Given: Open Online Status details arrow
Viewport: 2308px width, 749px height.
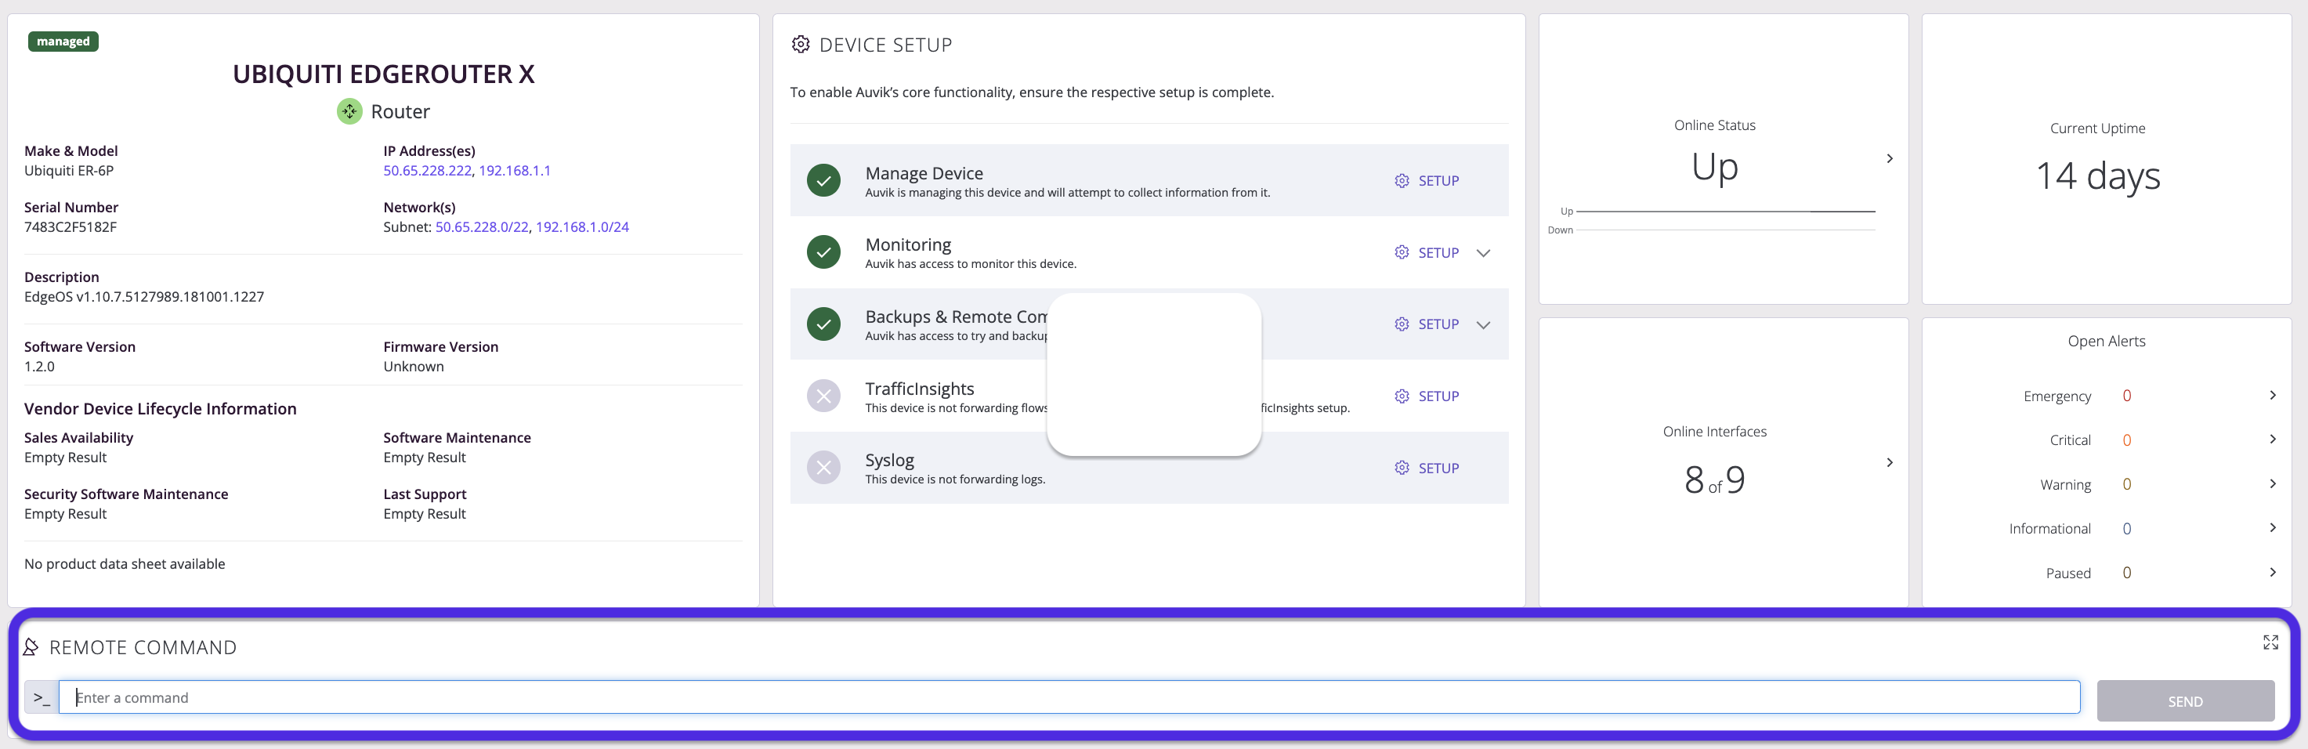Looking at the screenshot, I should [x=1890, y=158].
